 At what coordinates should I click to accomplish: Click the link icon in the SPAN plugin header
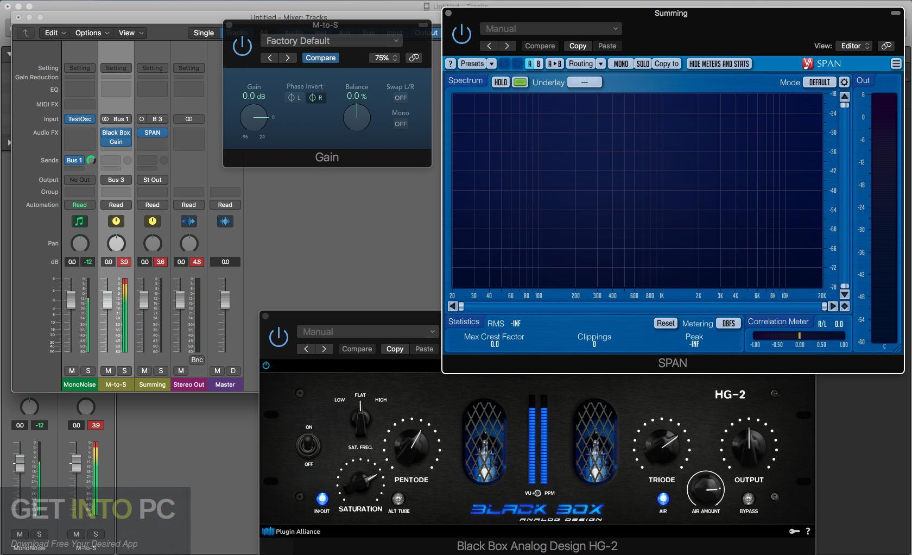(x=886, y=46)
